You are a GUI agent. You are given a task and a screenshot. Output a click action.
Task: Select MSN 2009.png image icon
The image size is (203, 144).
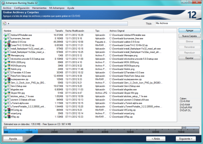(x=9, y=62)
